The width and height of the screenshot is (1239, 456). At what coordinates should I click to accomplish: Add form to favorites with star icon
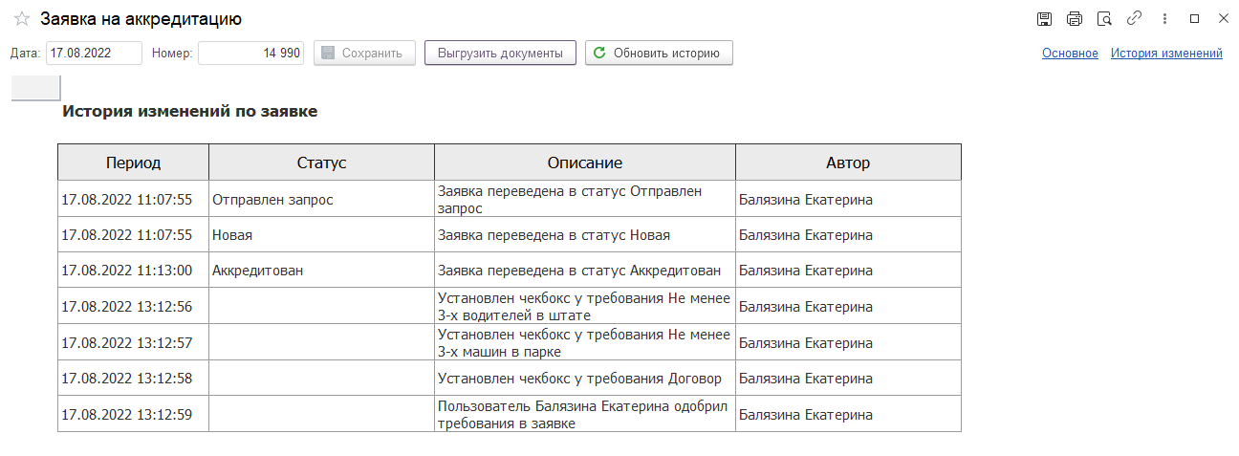point(21,18)
